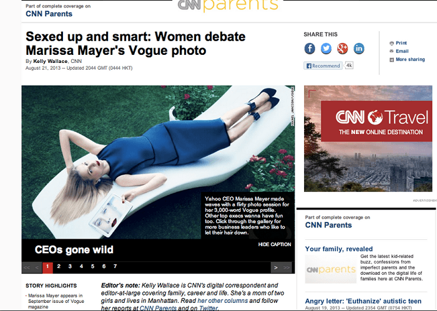This screenshot has width=437, height=311.
Task: Click the article headline text
Action: pyautogui.click(x=135, y=44)
